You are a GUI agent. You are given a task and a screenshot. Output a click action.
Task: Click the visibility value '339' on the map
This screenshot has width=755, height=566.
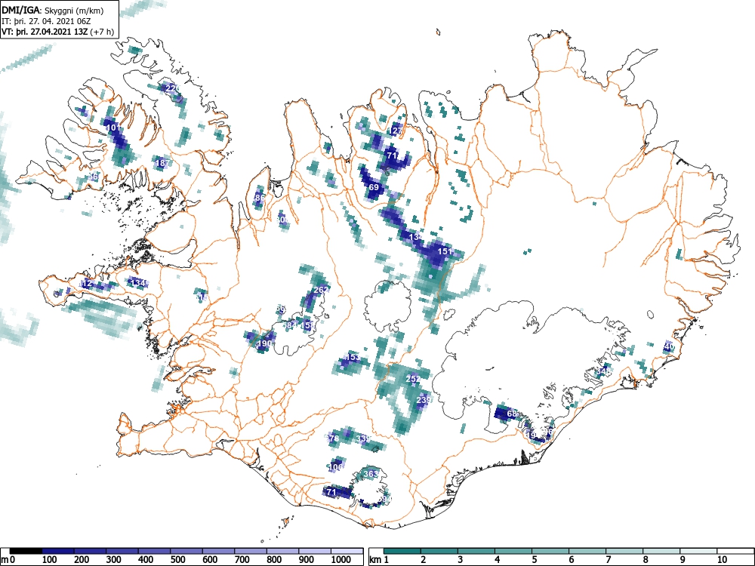(x=363, y=438)
